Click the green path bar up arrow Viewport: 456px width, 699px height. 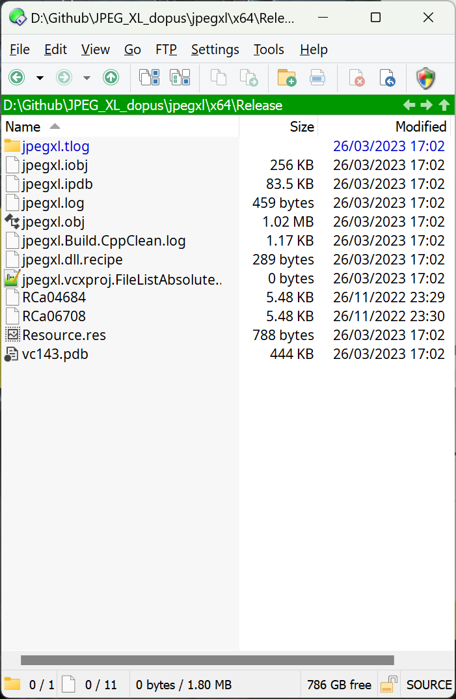(444, 105)
